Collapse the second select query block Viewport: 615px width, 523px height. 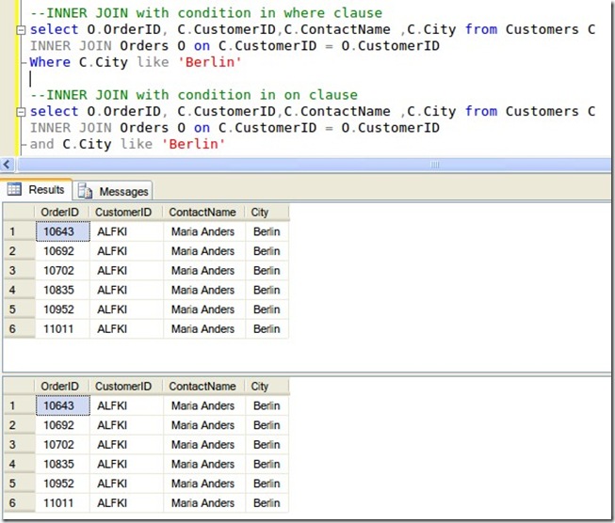(x=22, y=111)
